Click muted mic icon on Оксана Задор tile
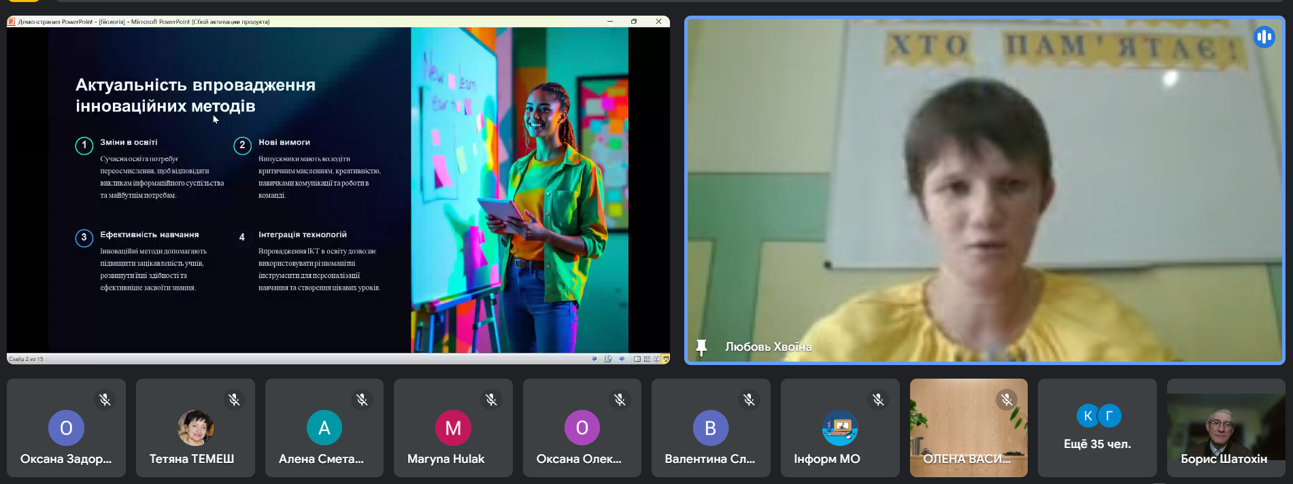Screen dimensions: 1293x484 [105, 400]
